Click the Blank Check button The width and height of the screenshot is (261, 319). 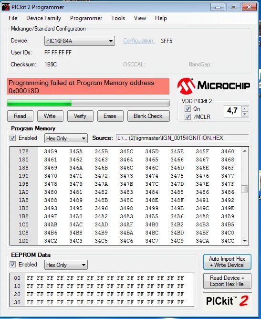coord(148,116)
